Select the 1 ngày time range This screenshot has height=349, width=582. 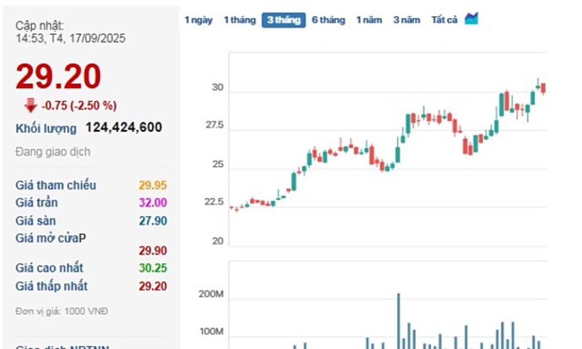point(198,20)
